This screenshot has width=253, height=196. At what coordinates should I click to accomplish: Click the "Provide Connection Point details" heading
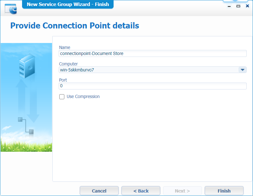75,26
